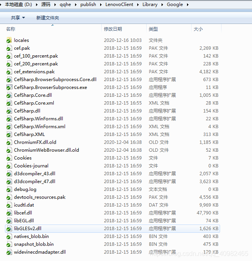Screen dimensions: 252x261
Task: Expand arrow after LenovoClient breadcrumb
Action: click(138, 5)
